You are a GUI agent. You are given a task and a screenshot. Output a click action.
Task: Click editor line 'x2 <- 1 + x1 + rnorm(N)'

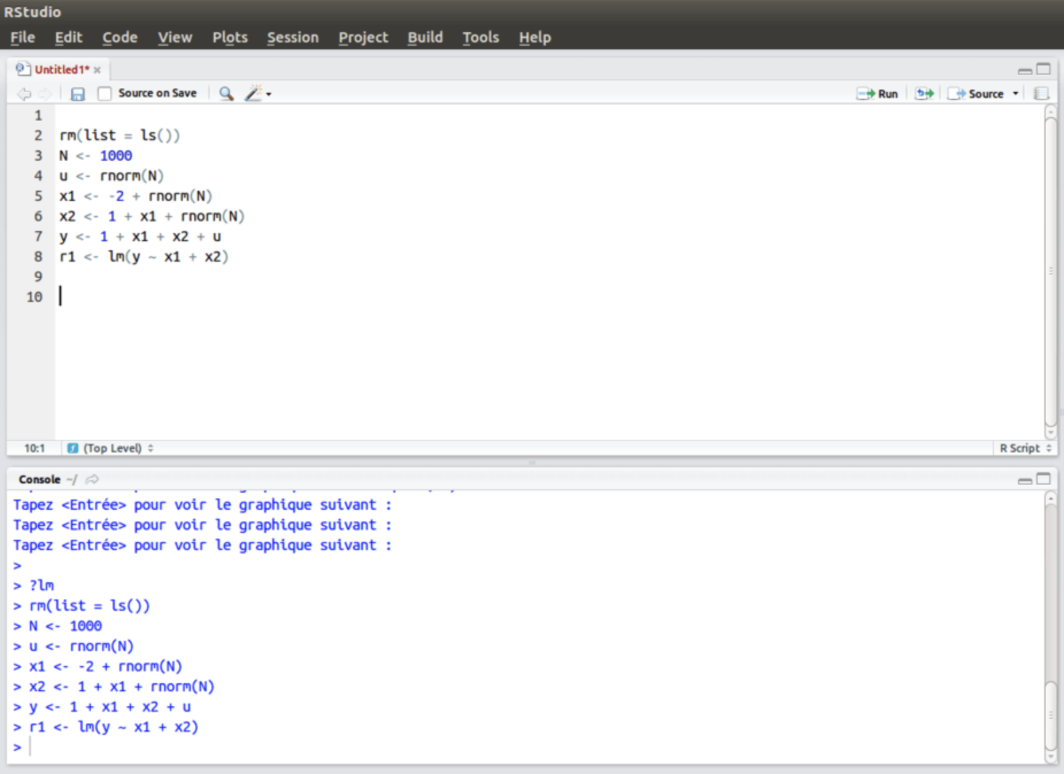(152, 216)
